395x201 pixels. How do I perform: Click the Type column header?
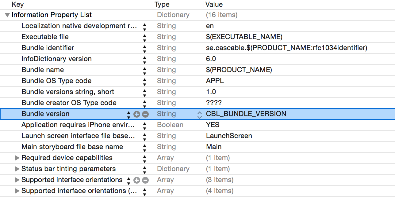162,4
